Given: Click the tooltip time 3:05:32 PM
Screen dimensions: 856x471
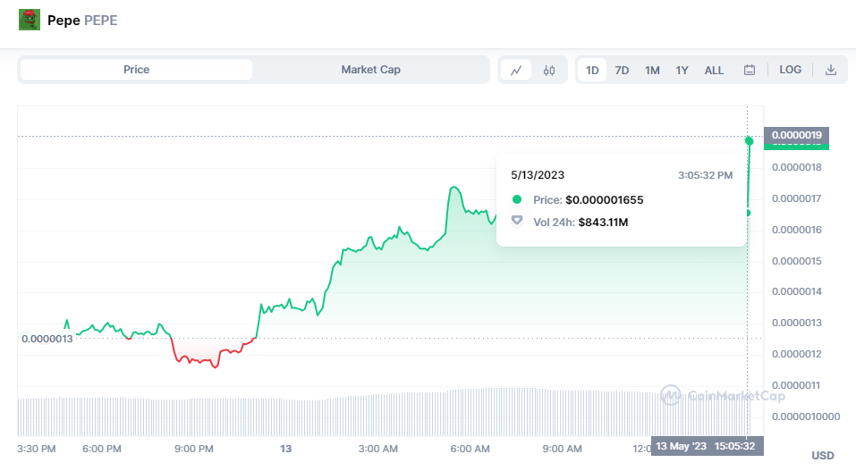Looking at the screenshot, I should (706, 175).
